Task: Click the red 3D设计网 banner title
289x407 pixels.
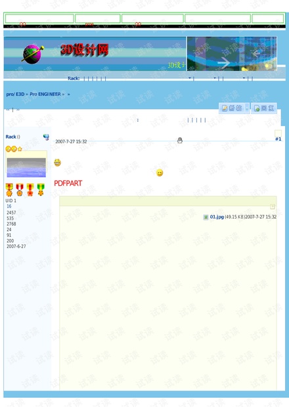Action: coord(84,50)
